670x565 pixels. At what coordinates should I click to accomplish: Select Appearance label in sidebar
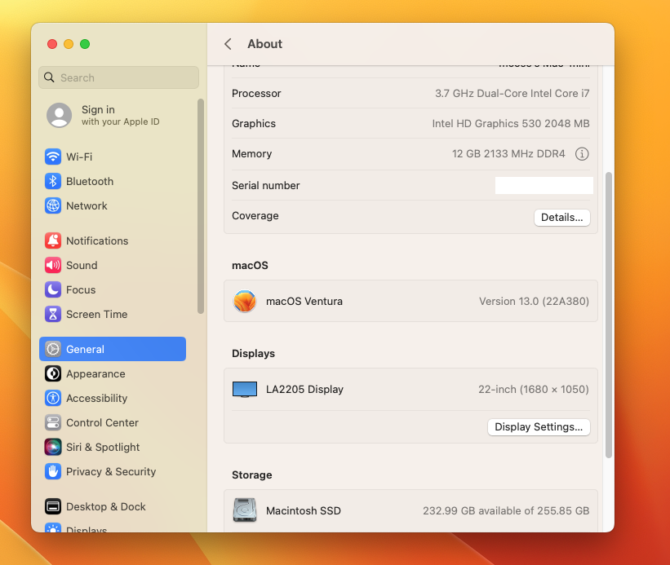[x=95, y=374]
